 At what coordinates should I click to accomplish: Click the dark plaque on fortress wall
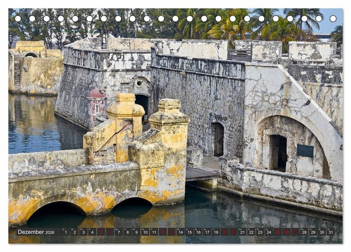click(305, 150)
